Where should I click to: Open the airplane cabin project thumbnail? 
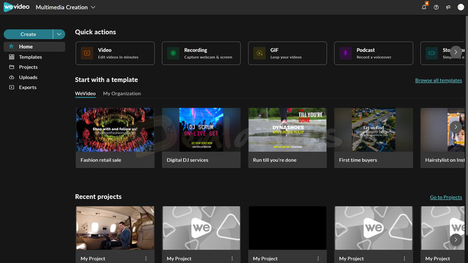[115, 228]
